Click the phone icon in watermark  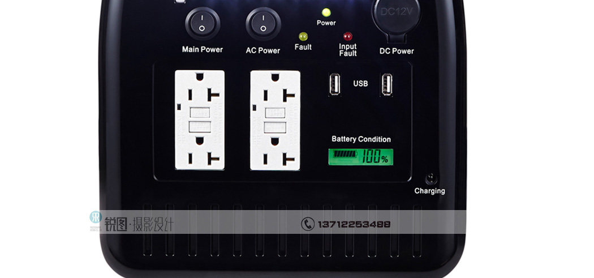(x=307, y=224)
